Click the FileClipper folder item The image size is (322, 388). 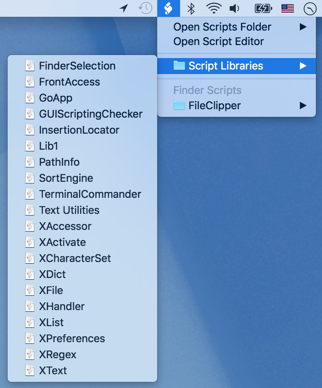(214, 105)
